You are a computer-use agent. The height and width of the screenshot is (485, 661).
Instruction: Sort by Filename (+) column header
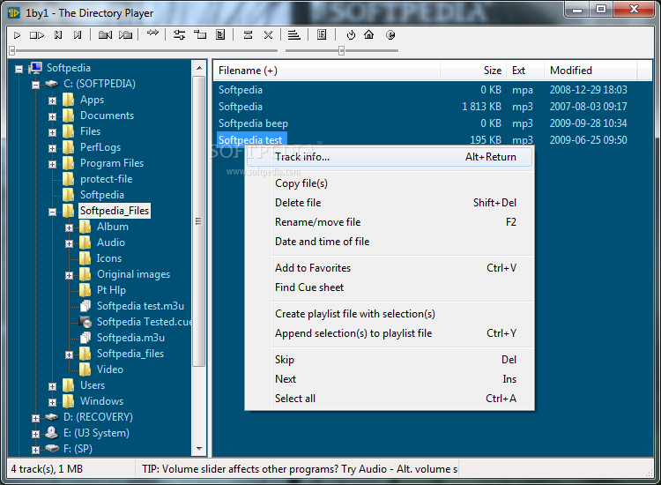(327, 71)
